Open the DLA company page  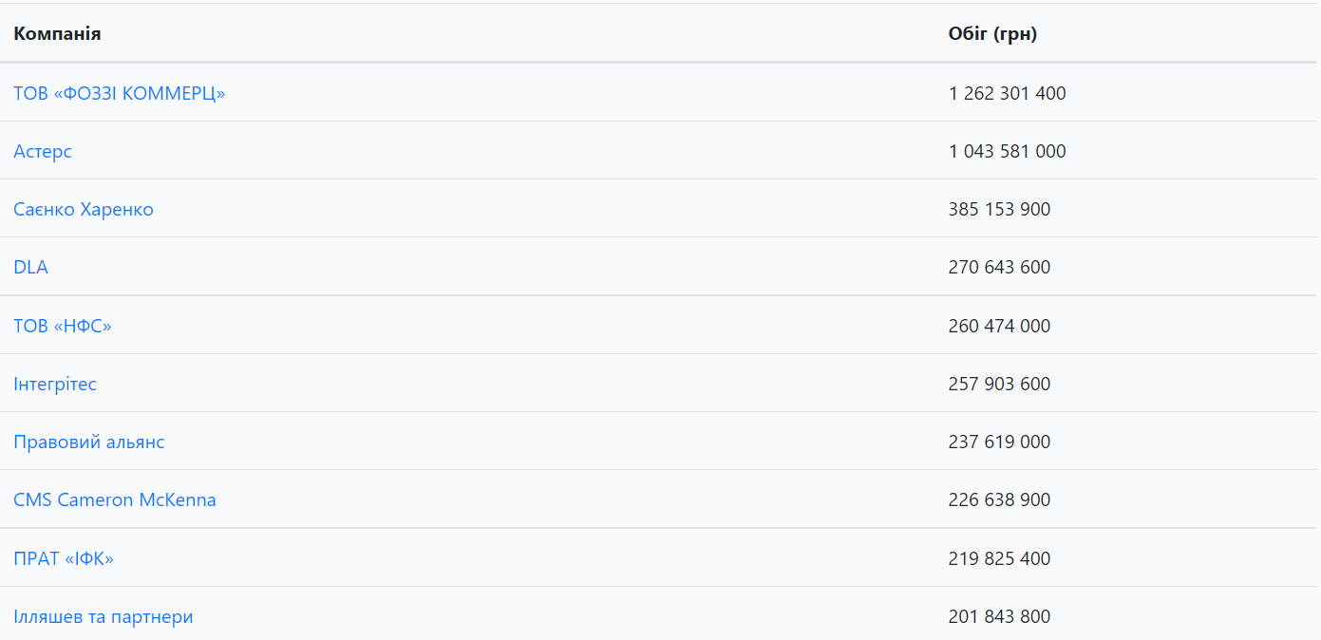coord(30,267)
